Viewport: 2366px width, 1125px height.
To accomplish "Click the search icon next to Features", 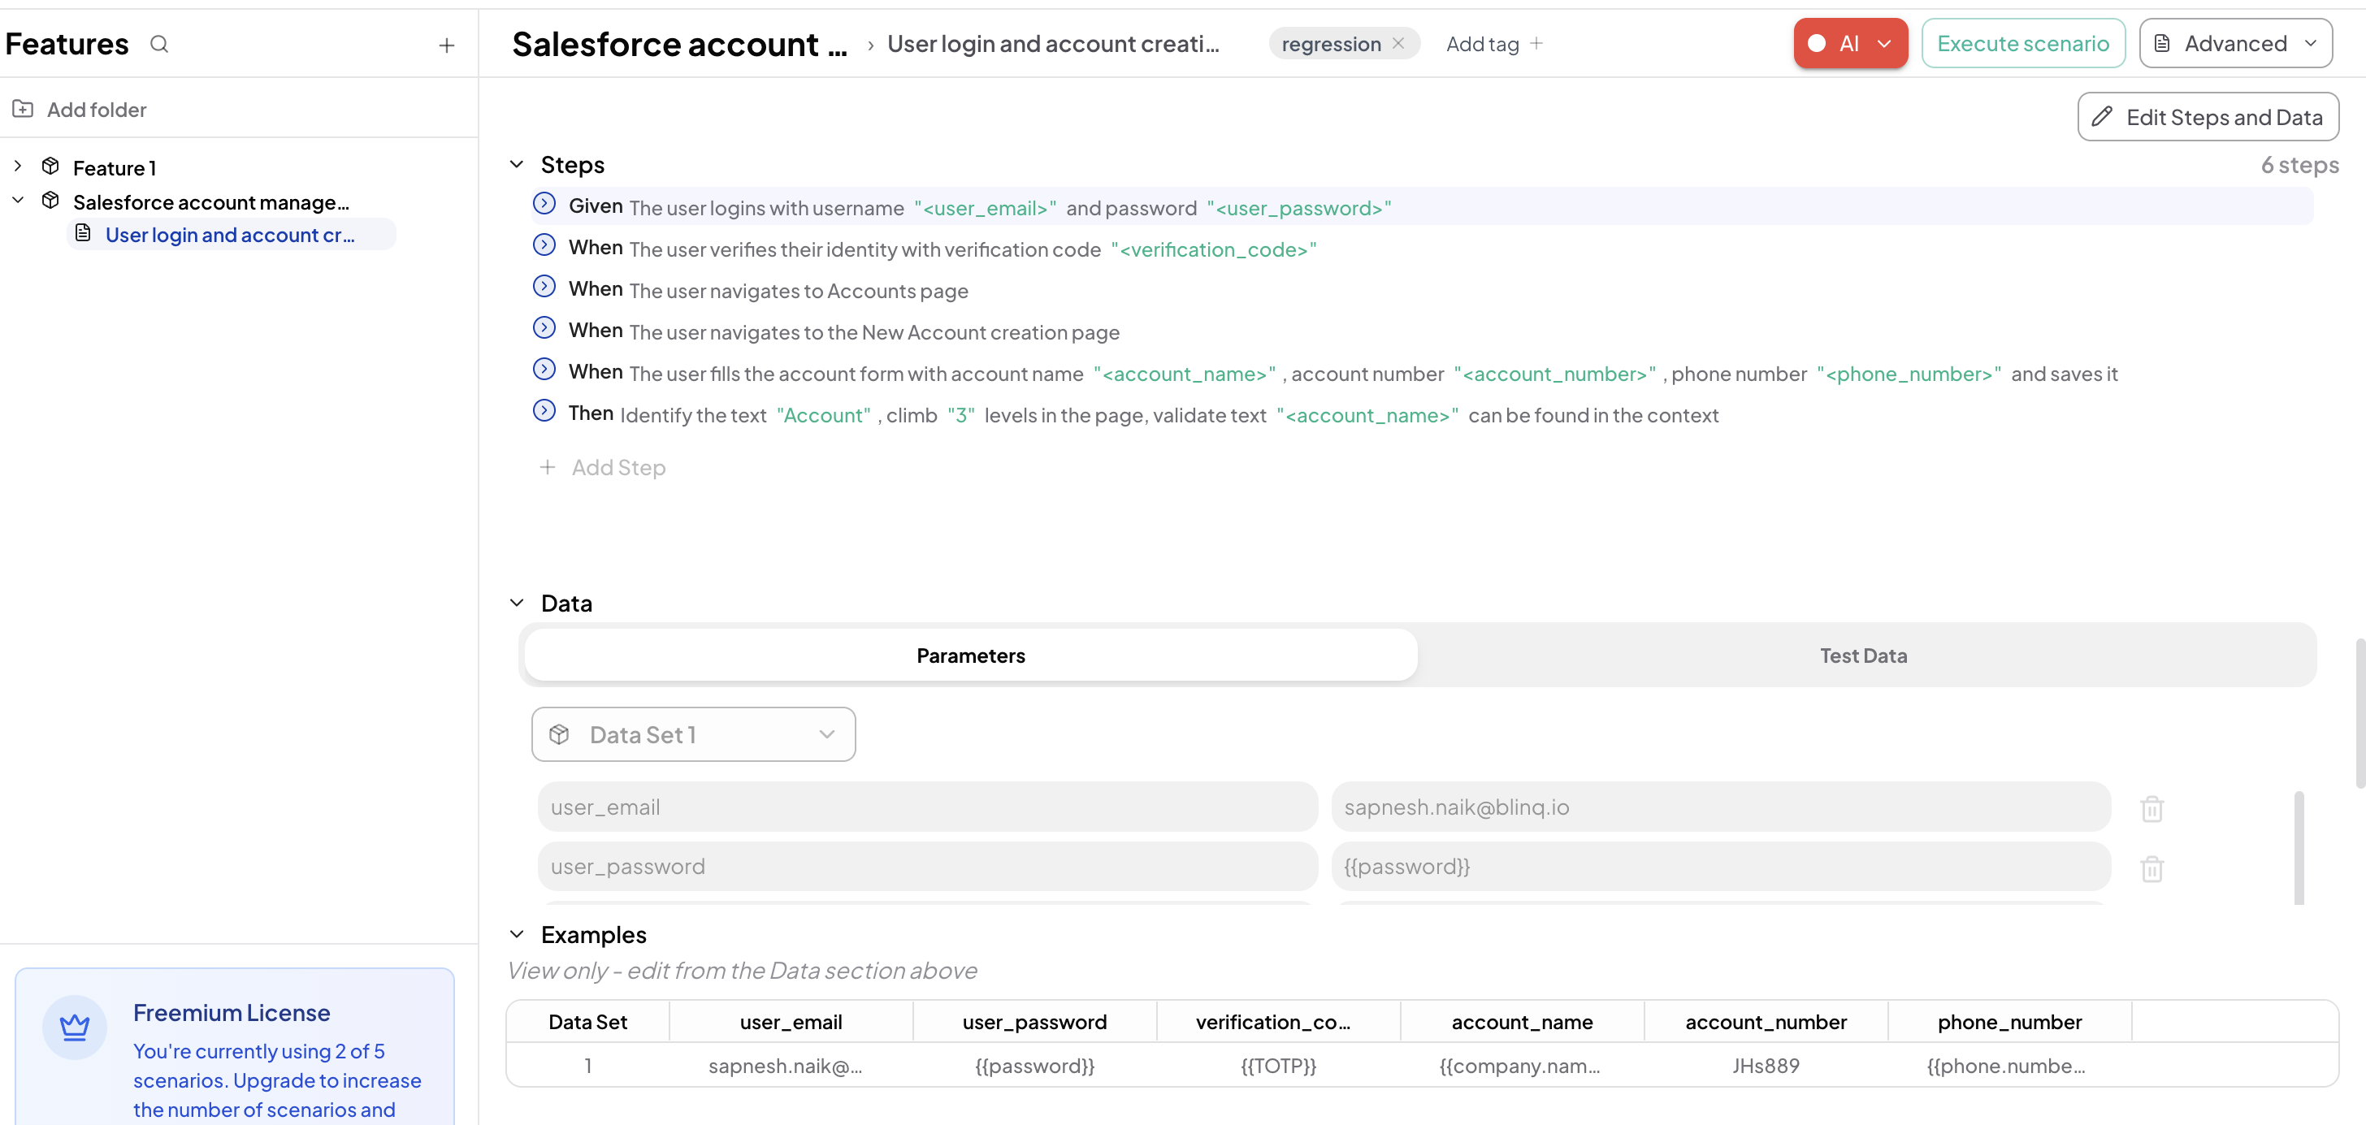I will tap(159, 44).
